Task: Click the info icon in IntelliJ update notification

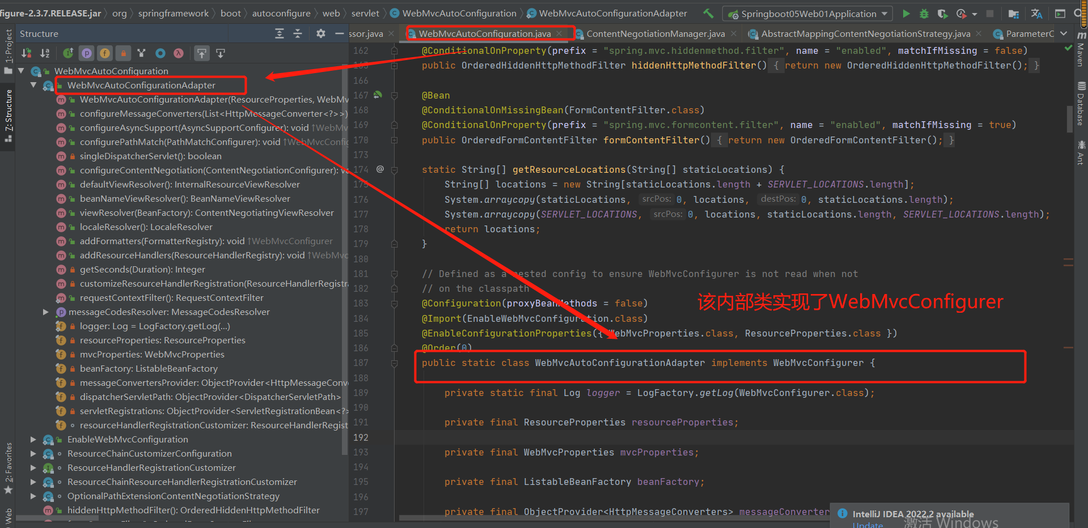Action: coord(843,514)
